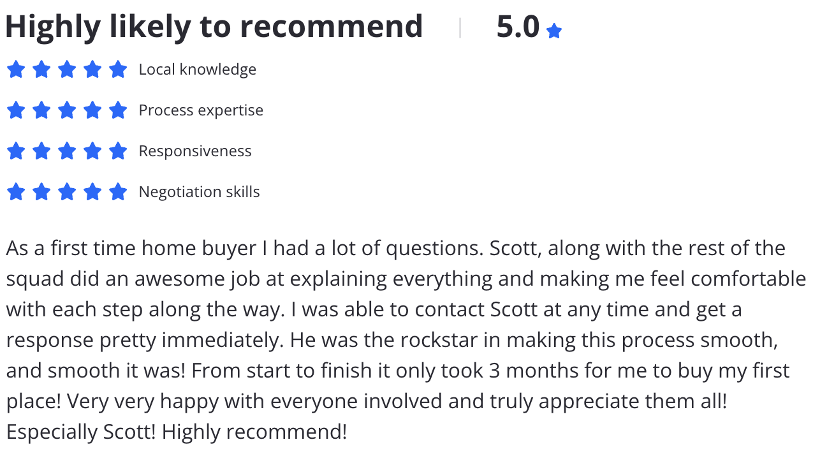Click fifth star in Negotiation skills row
The height and width of the screenshot is (449, 813).
[118, 192]
